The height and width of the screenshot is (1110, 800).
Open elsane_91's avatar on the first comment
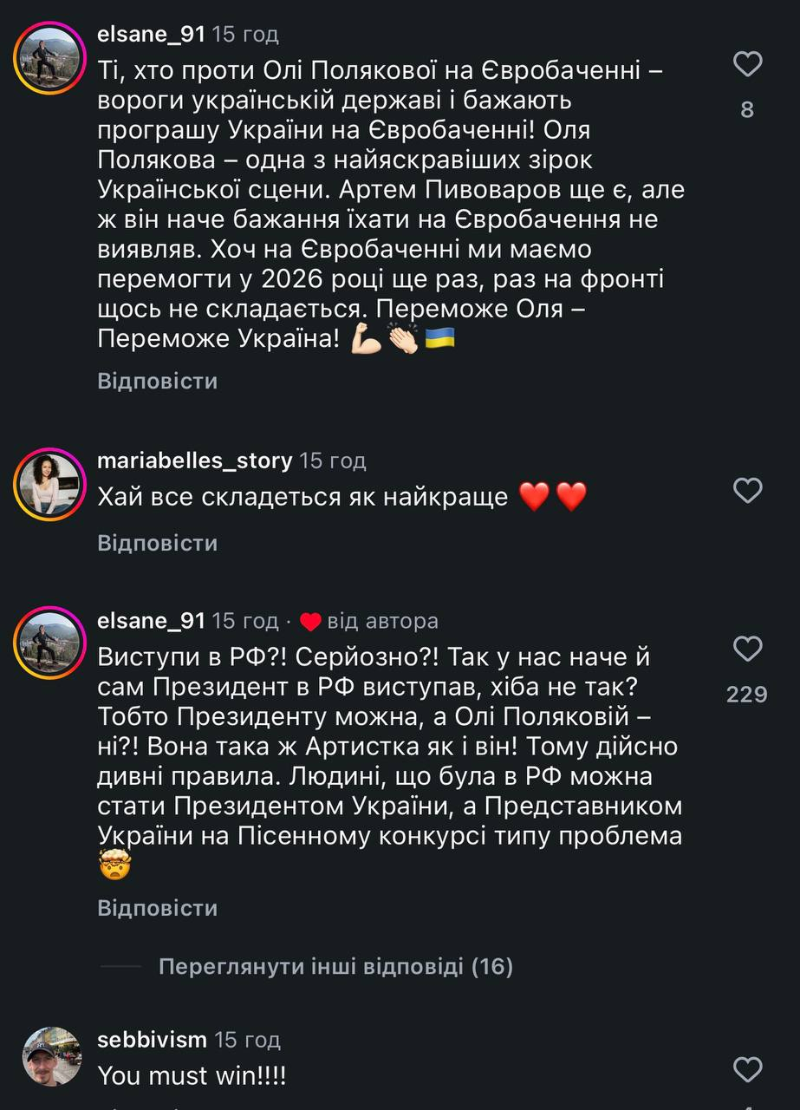coord(49,59)
